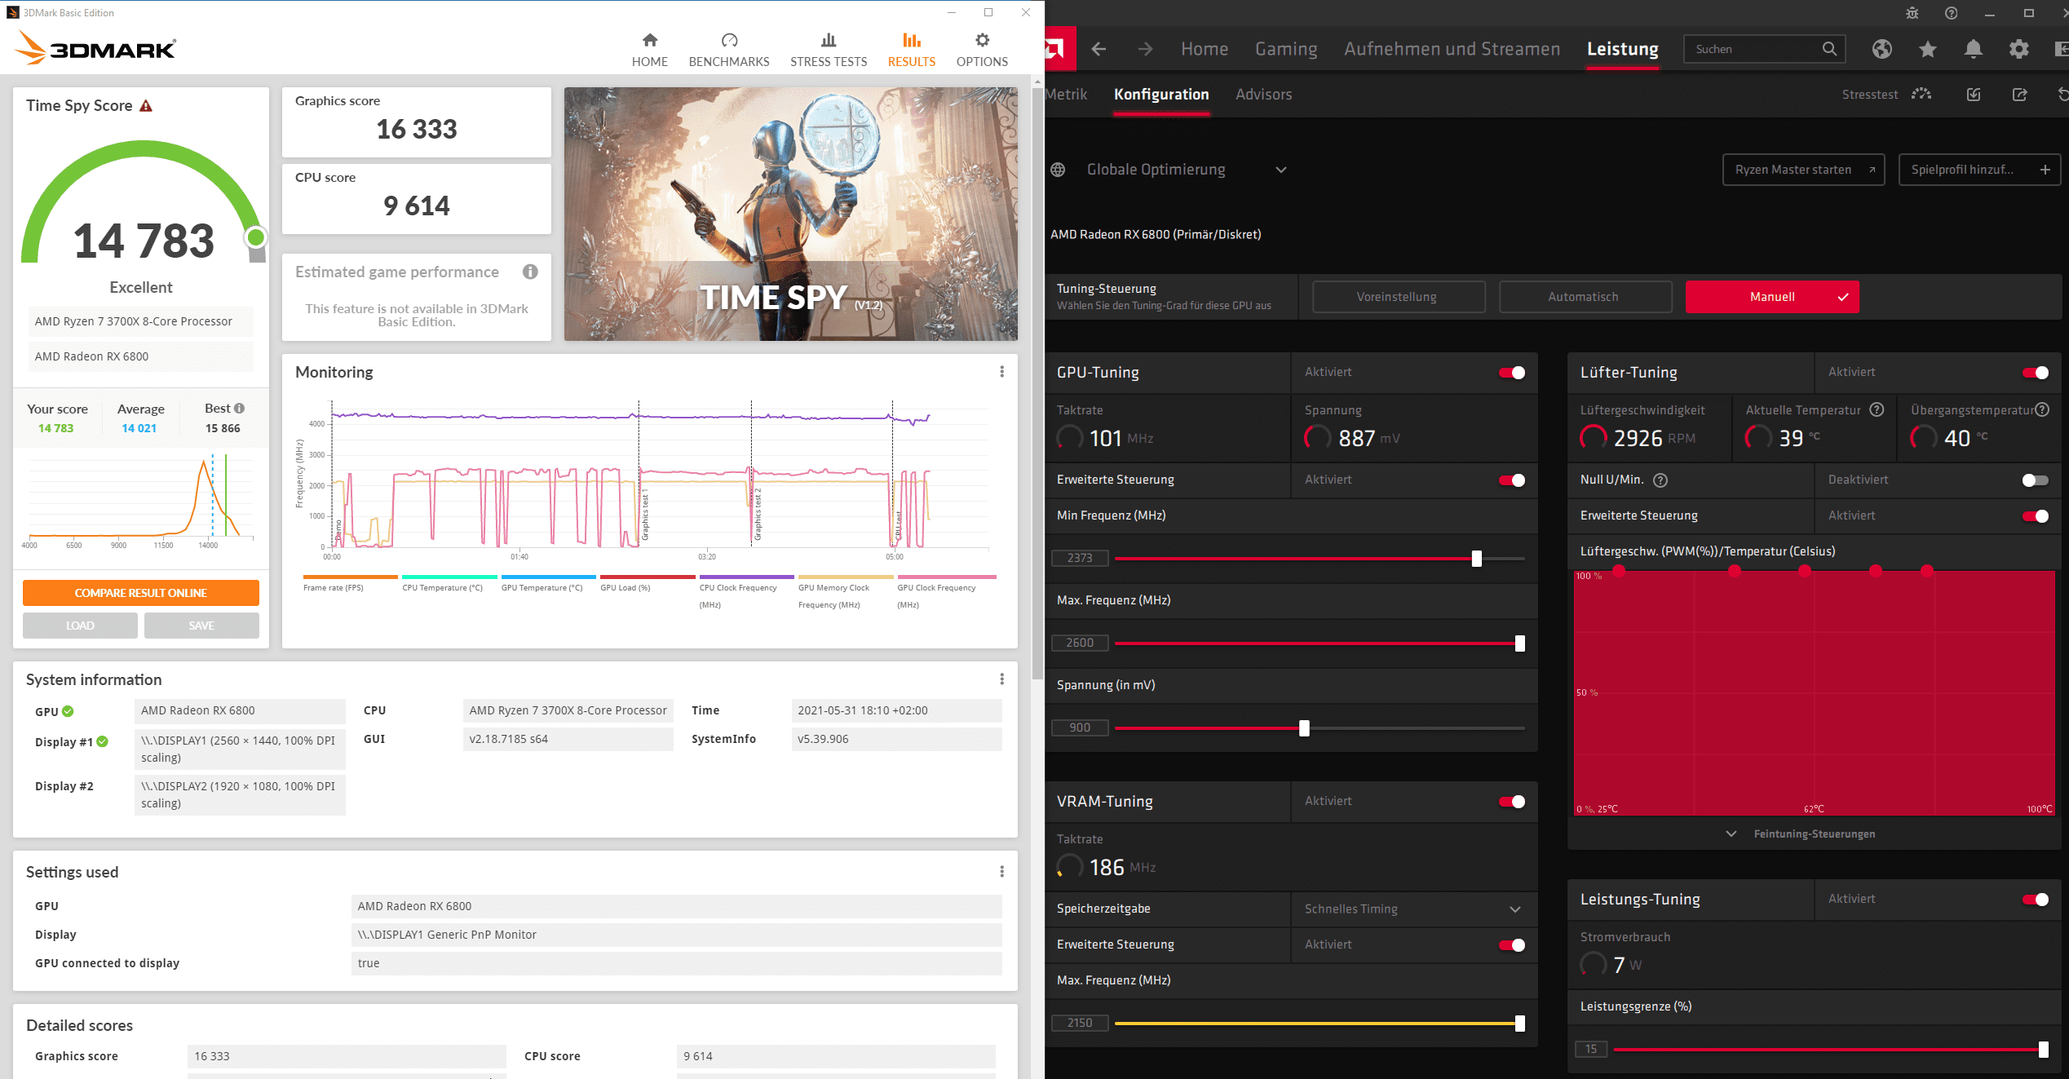Click the Suchen search field
The height and width of the screenshot is (1079, 2069).
pyautogui.click(x=1764, y=49)
